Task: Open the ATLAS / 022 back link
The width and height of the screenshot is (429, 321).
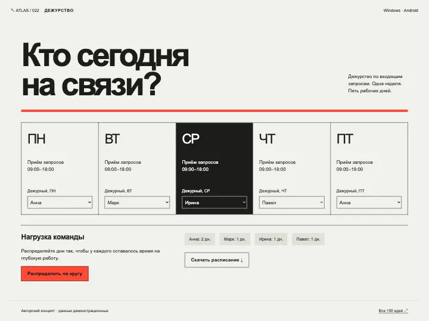Action: (25, 10)
